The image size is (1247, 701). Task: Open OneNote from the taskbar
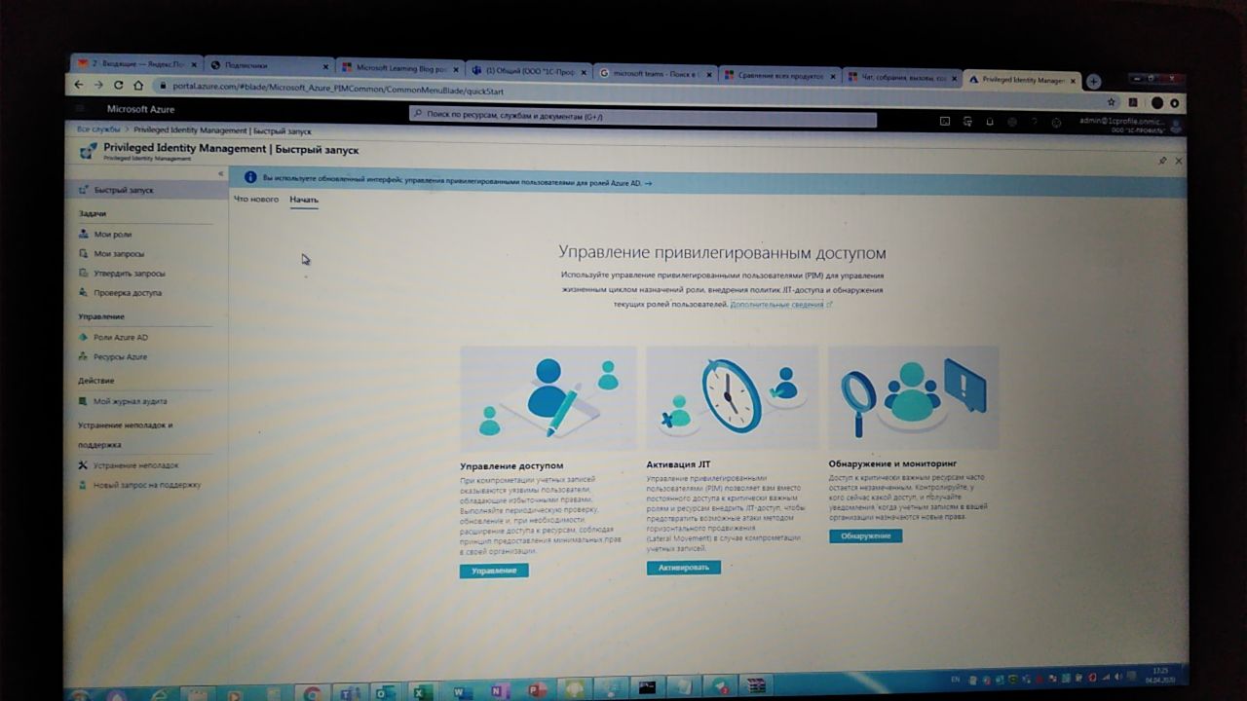pos(500,690)
